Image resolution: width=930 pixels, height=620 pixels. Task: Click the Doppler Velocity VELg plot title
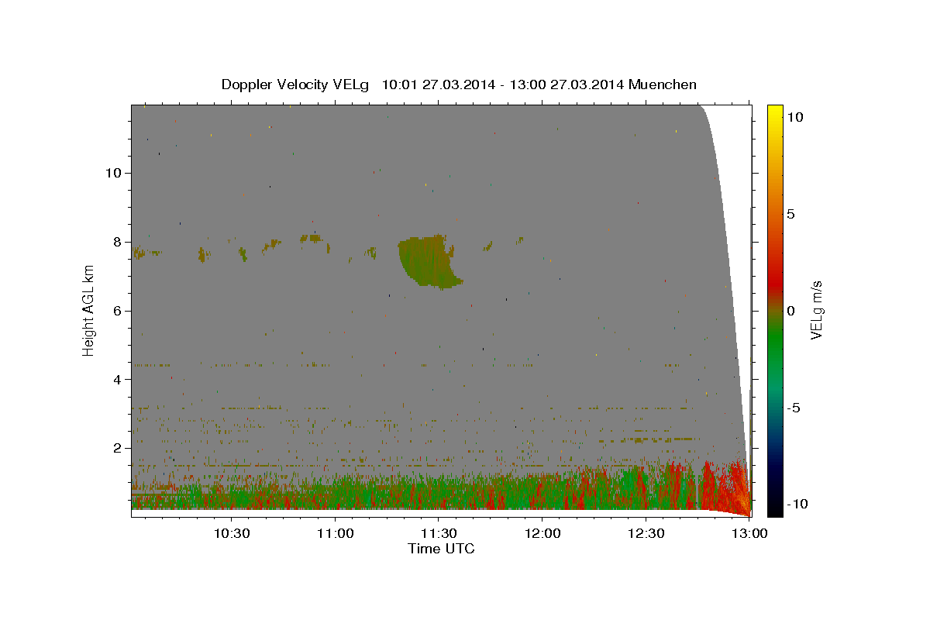click(x=459, y=84)
